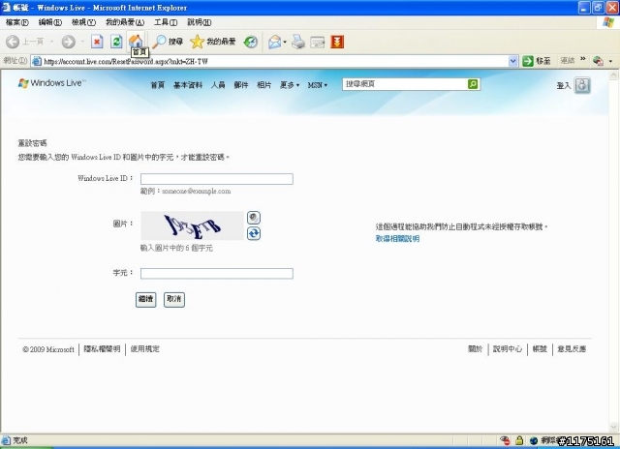Open Search pane with magnifier icon
620x449 pixels.
[x=168, y=42]
